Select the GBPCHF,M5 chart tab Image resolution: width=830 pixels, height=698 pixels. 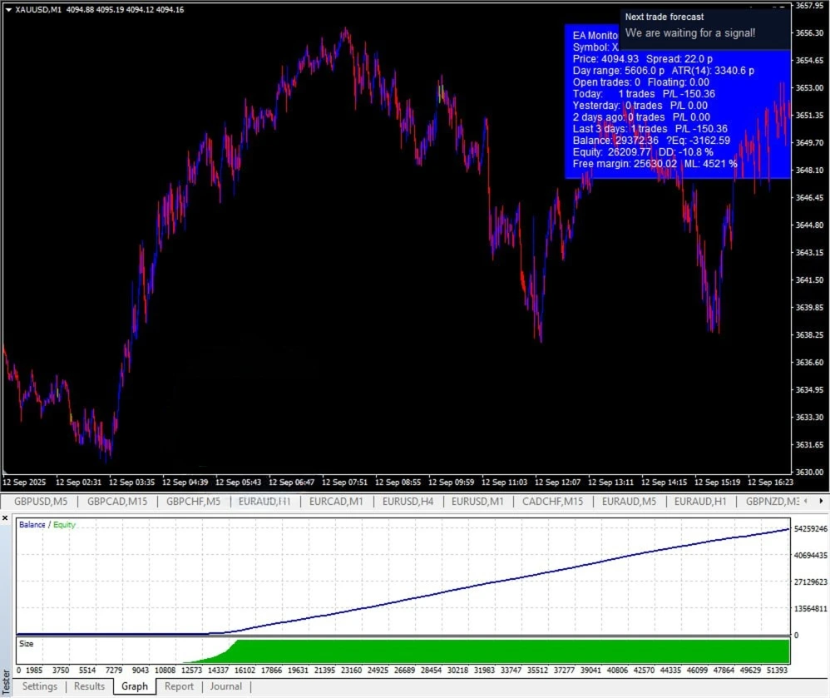click(x=193, y=502)
